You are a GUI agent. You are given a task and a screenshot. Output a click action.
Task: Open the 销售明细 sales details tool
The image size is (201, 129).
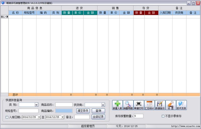click(x=128, y=105)
